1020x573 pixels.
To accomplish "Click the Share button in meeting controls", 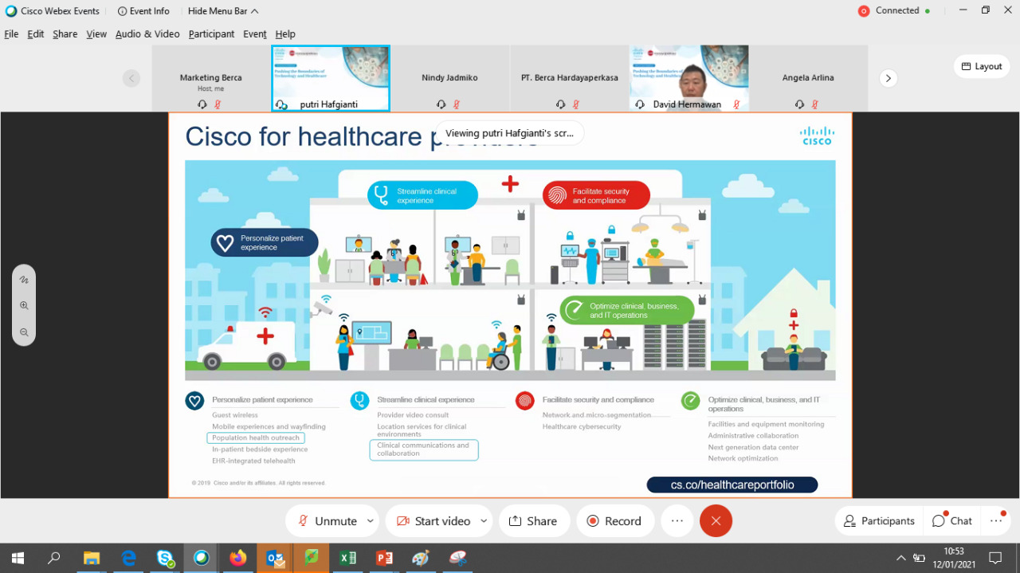I will pyautogui.click(x=534, y=521).
